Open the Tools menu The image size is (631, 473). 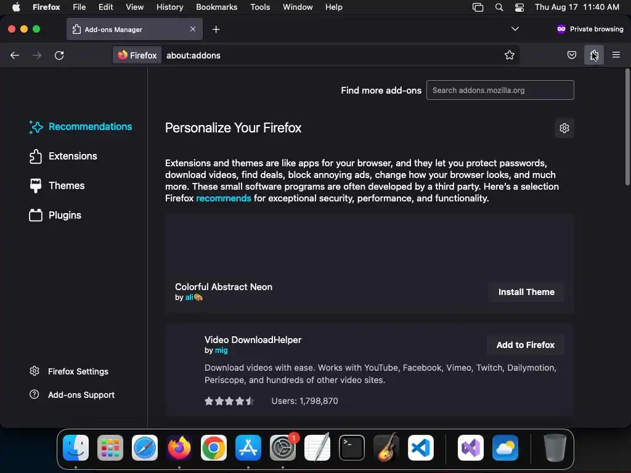point(260,7)
